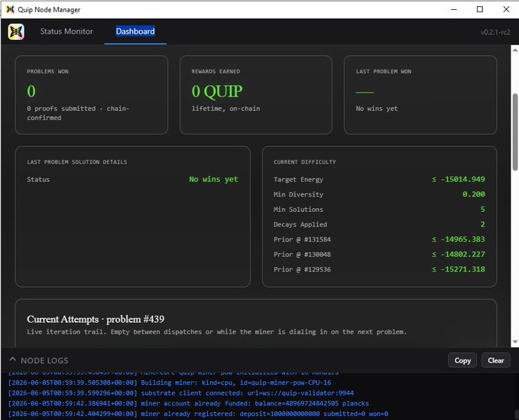This screenshot has width=519, height=420.
Task: Click the 'Building miner: kind=cpu' log line
Action: 170,383
